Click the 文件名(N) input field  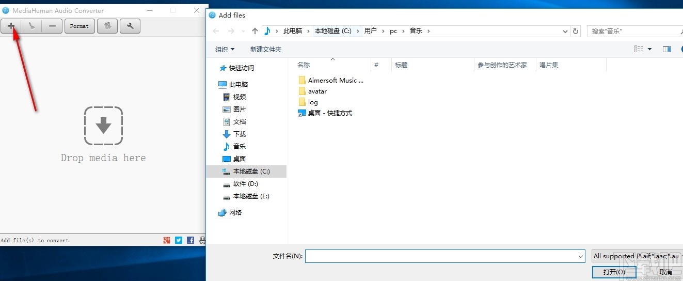pyautogui.click(x=444, y=256)
